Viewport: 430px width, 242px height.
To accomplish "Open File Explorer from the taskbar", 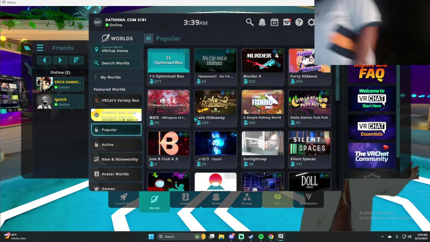I will 221,237.
